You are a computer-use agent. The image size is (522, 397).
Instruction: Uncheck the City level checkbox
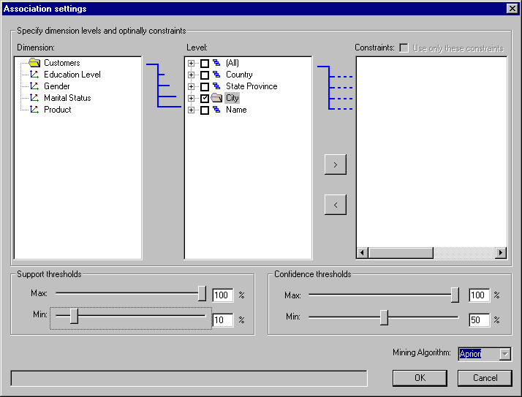[205, 98]
